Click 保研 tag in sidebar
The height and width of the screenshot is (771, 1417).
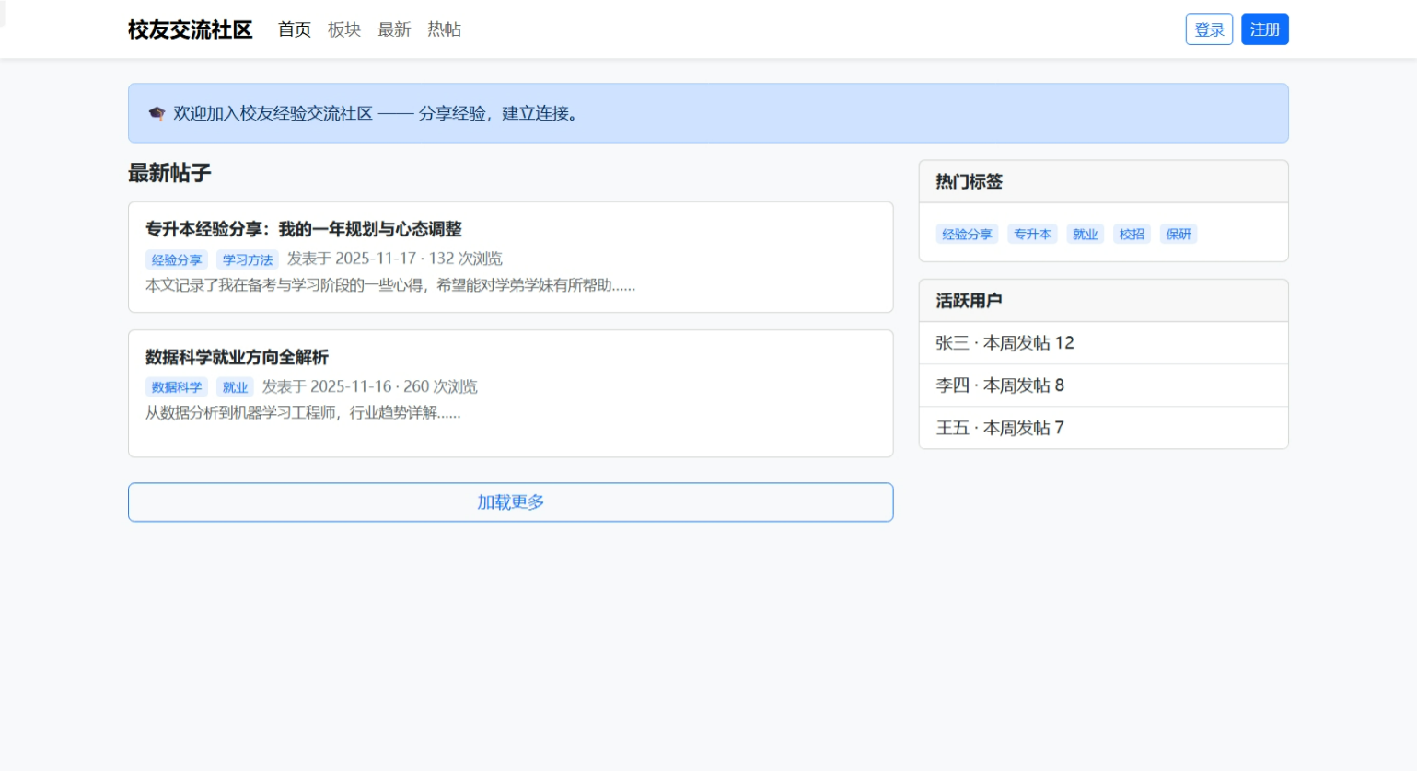[1178, 235]
